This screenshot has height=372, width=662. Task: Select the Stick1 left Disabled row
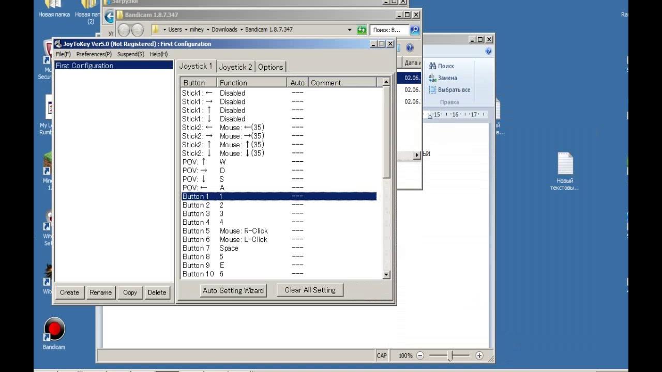[x=279, y=93]
